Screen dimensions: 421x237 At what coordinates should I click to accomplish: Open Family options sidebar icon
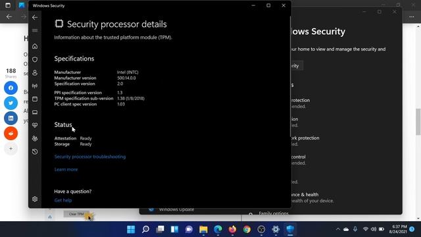pyautogui.click(x=35, y=138)
